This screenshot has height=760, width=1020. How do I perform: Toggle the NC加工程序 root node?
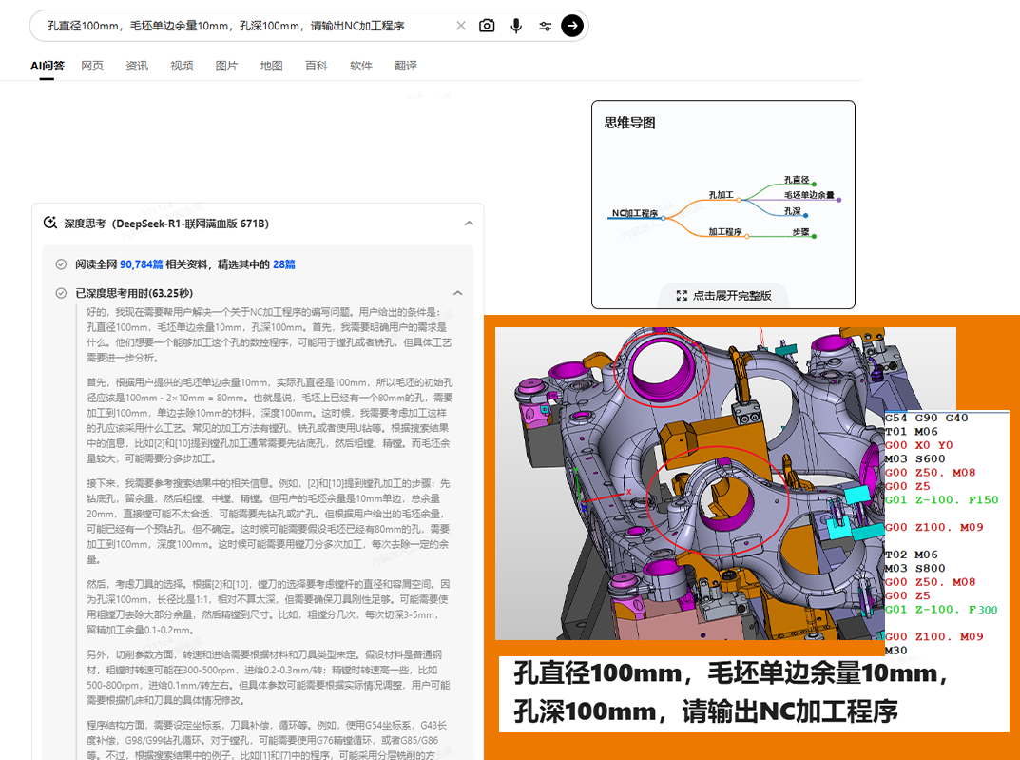pos(665,217)
